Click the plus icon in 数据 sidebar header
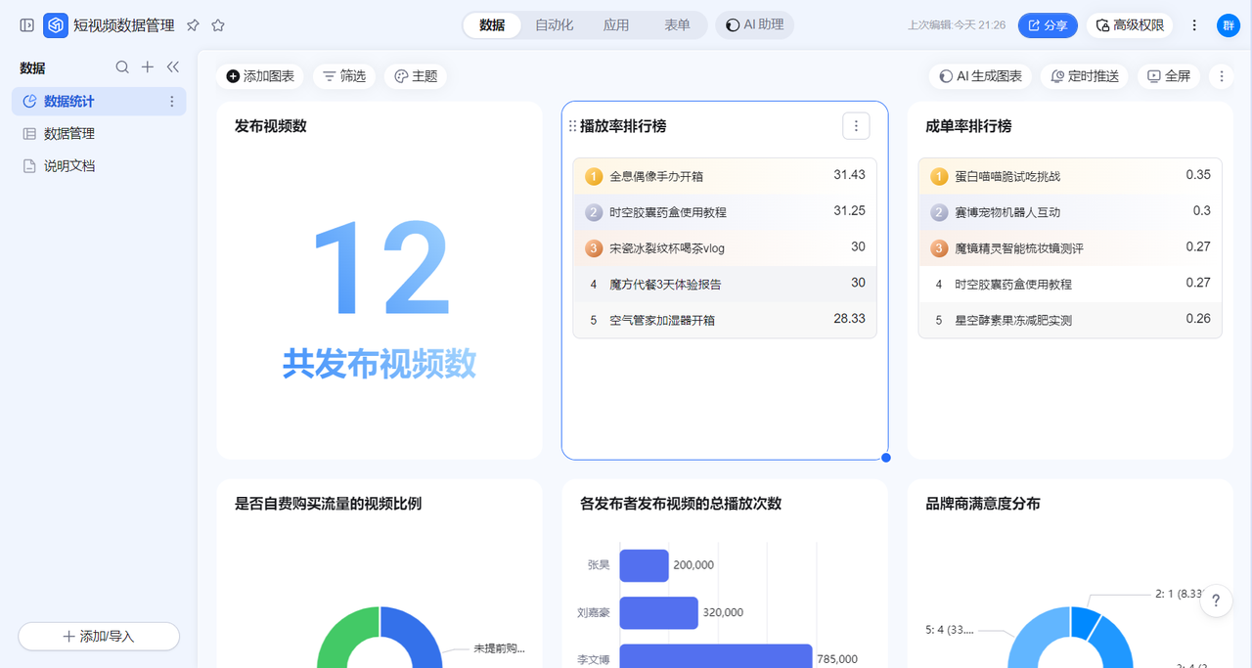This screenshot has height=668, width=1252. (148, 67)
